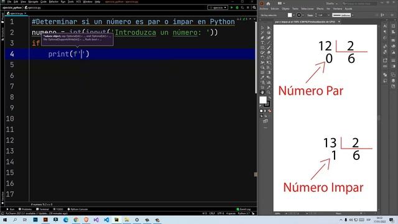
Task: Run the ejercicio configuration in PyCharm
Action: coord(231,7)
